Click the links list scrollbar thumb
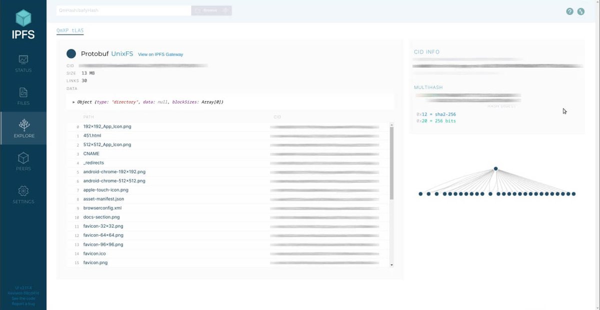Viewport: 600px width, 310px height. [x=391, y=163]
